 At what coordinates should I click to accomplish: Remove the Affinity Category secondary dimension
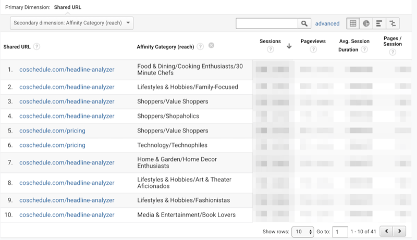tap(211, 45)
